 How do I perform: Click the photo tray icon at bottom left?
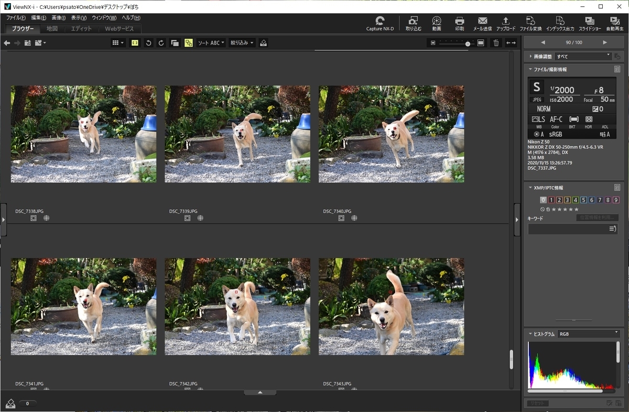pos(10,403)
